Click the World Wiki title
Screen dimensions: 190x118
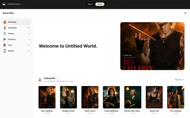click(8, 13)
